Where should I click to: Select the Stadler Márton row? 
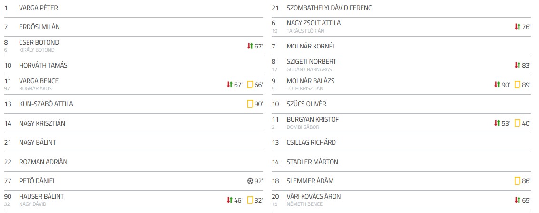tap(312, 162)
